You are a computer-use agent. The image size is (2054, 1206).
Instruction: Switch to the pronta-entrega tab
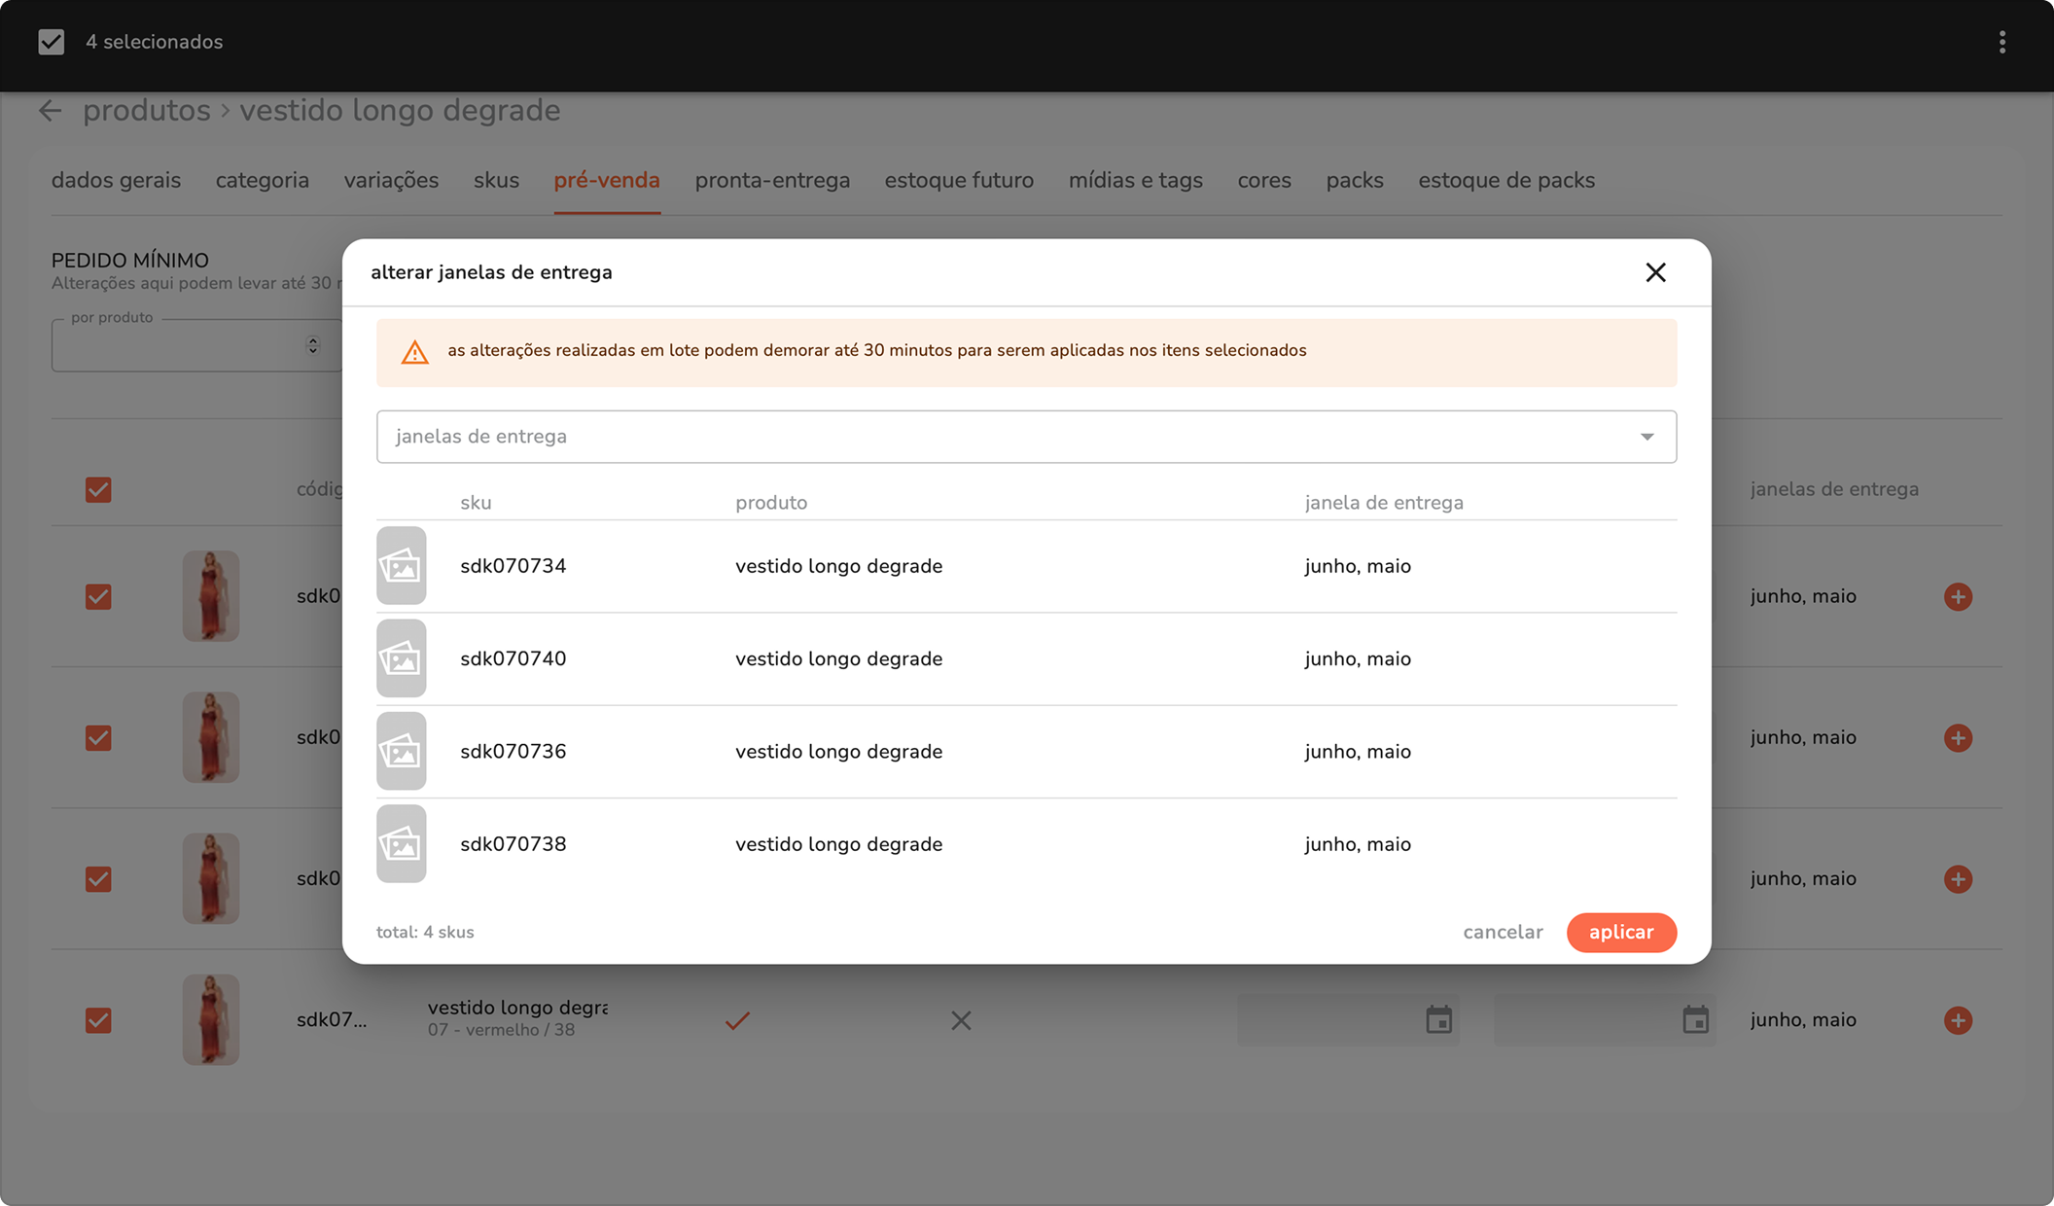tap(772, 181)
